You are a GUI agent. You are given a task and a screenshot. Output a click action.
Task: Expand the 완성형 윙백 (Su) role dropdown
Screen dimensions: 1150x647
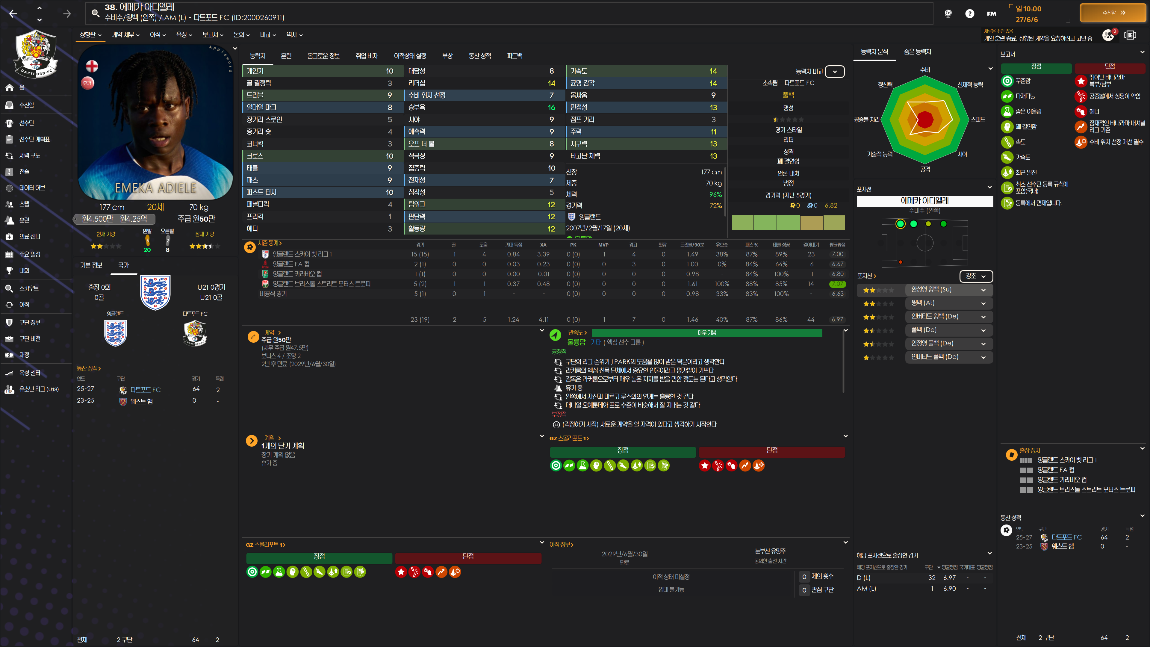click(x=949, y=290)
